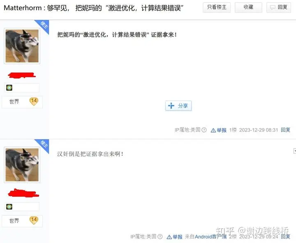Open the husky avatar in first post
296x243 pixels.
coord(22,46)
